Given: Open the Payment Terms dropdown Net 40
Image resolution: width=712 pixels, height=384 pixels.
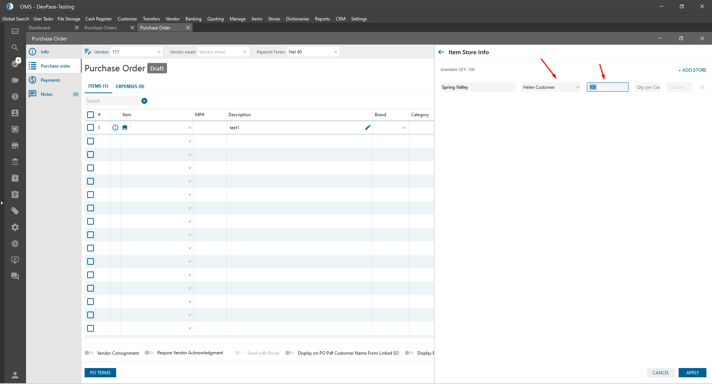Looking at the screenshot, I should pos(313,52).
